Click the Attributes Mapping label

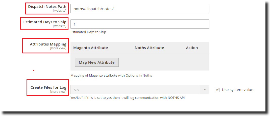click(48, 44)
